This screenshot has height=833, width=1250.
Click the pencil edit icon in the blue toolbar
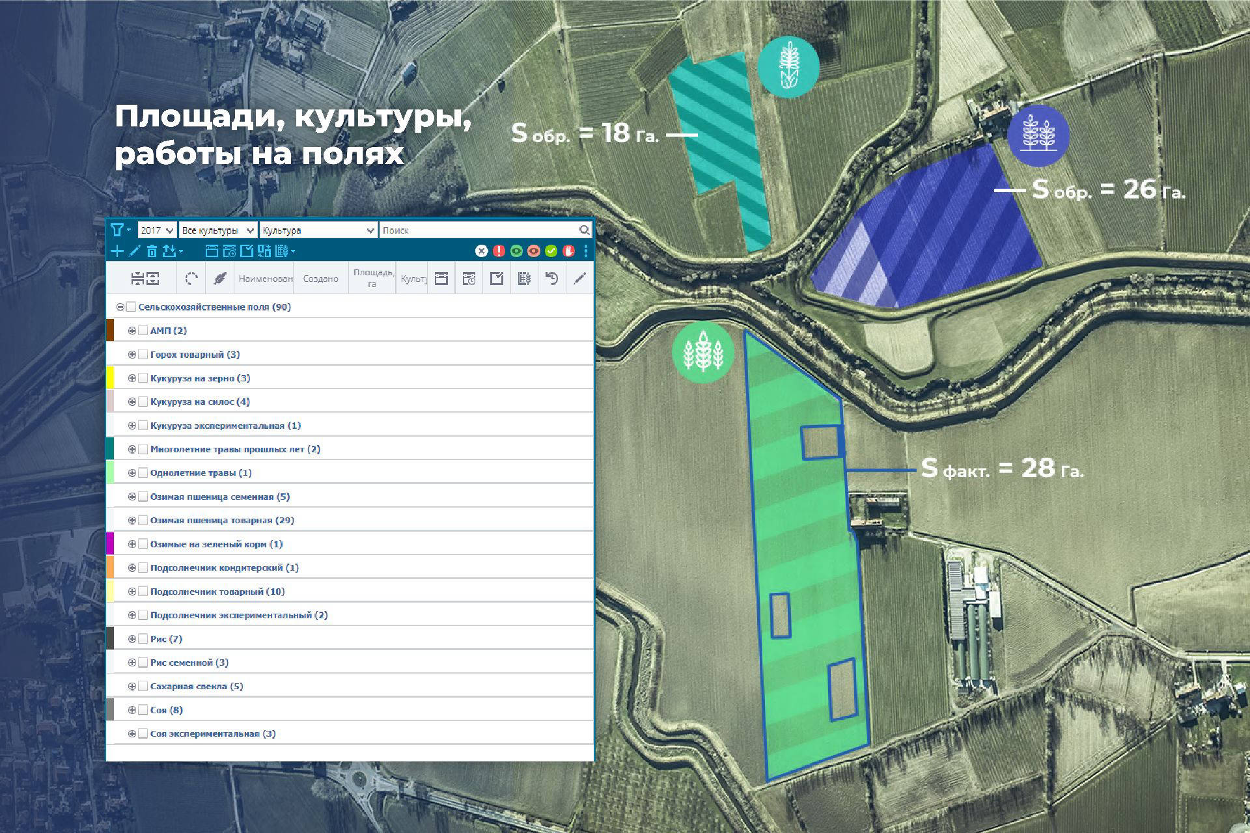click(135, 251)
